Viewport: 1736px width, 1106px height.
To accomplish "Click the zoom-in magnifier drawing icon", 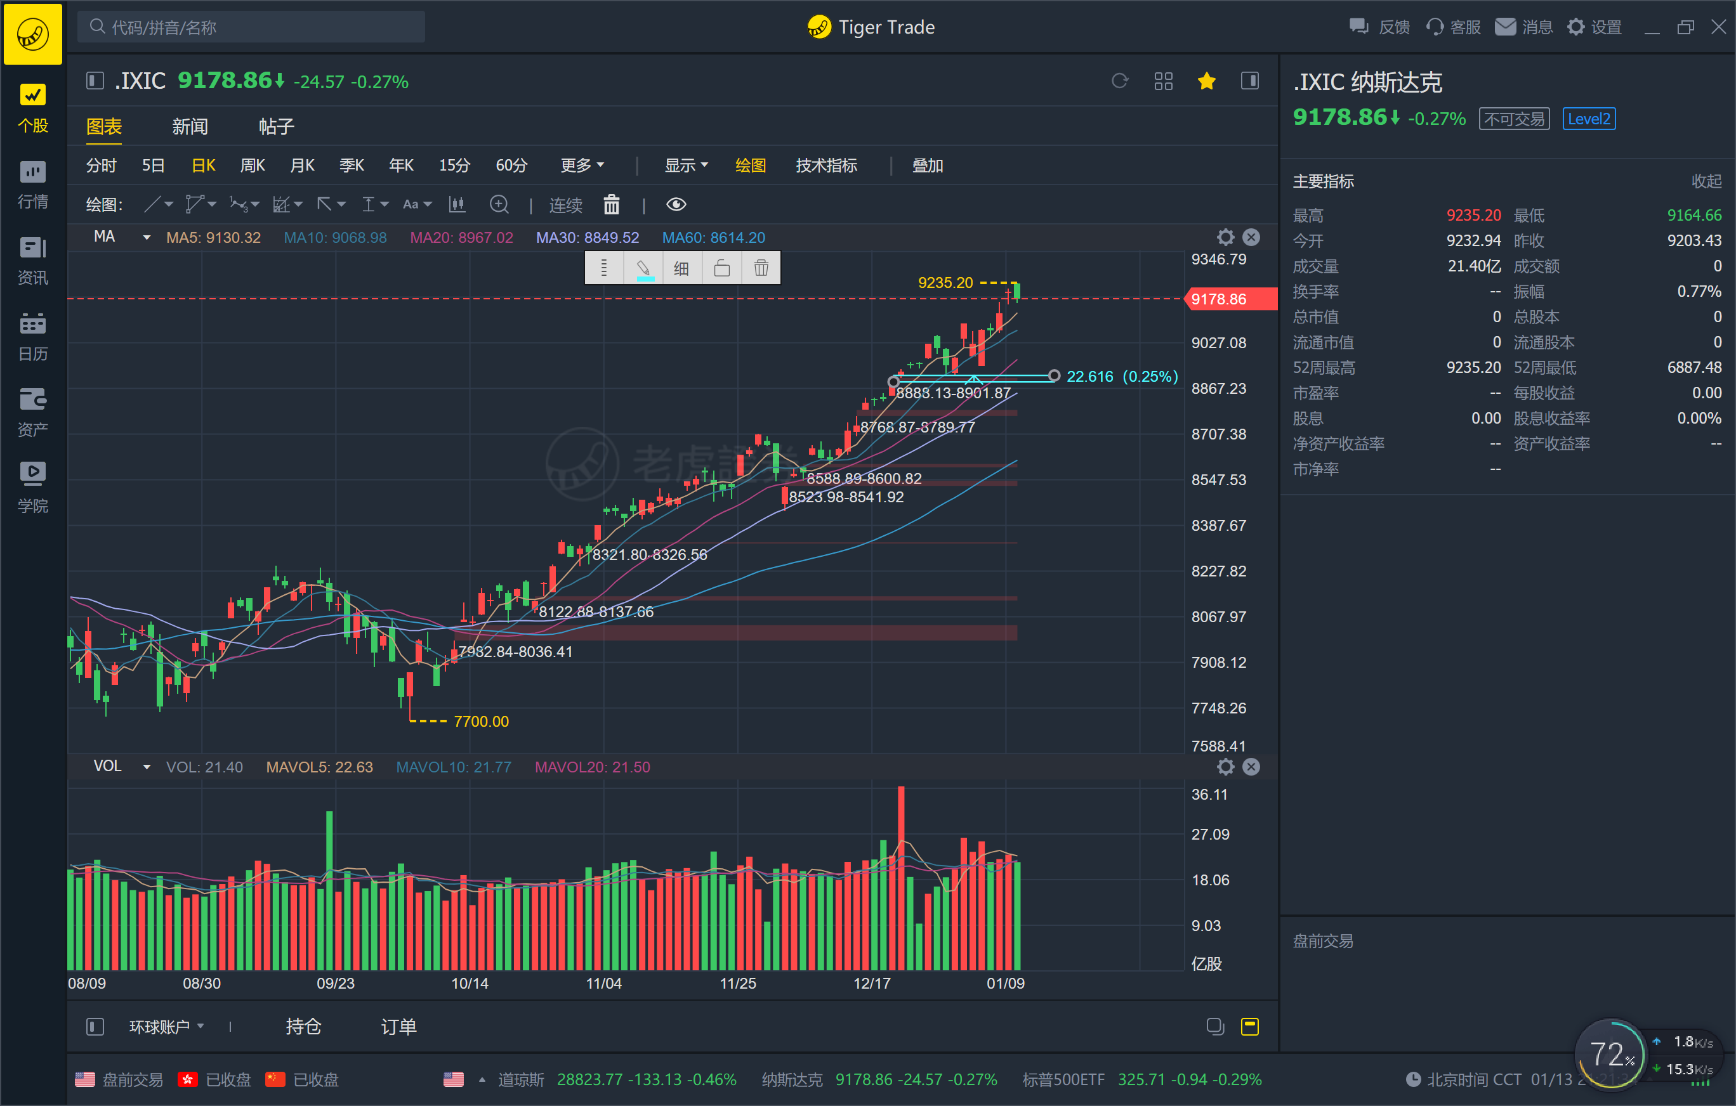I will pos(499,205).
